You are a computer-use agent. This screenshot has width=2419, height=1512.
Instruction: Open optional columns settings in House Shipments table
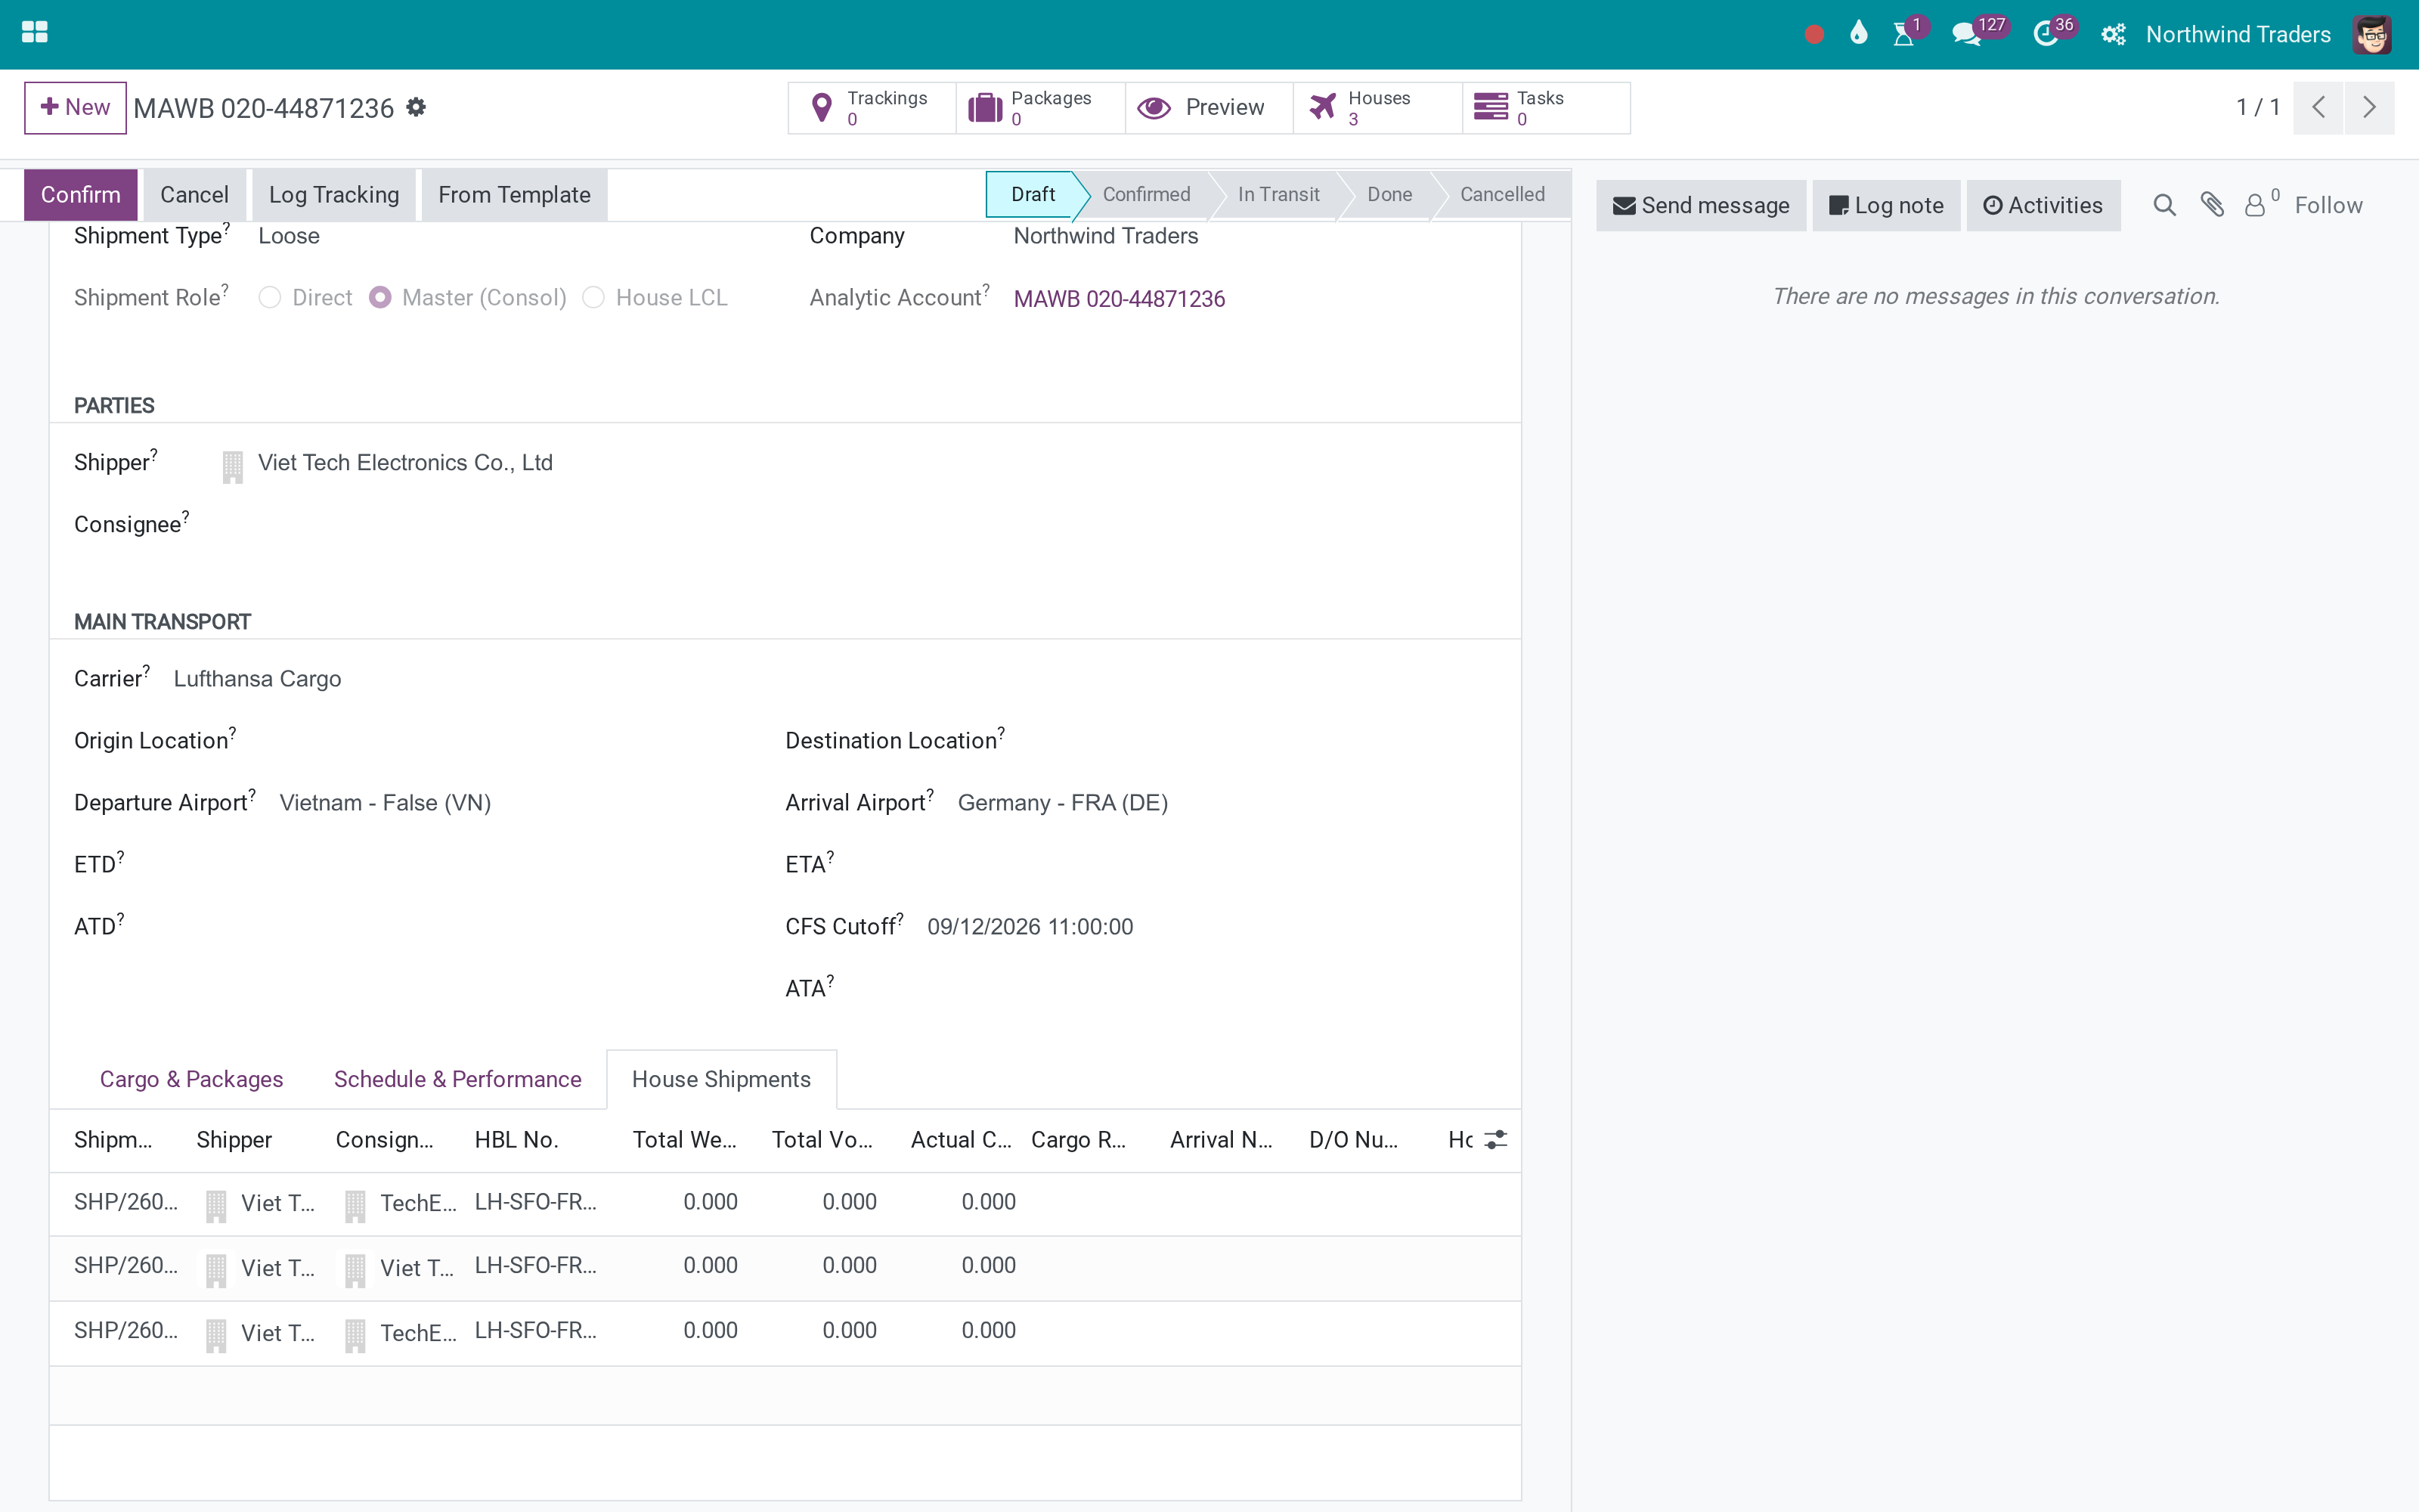1495,1139
